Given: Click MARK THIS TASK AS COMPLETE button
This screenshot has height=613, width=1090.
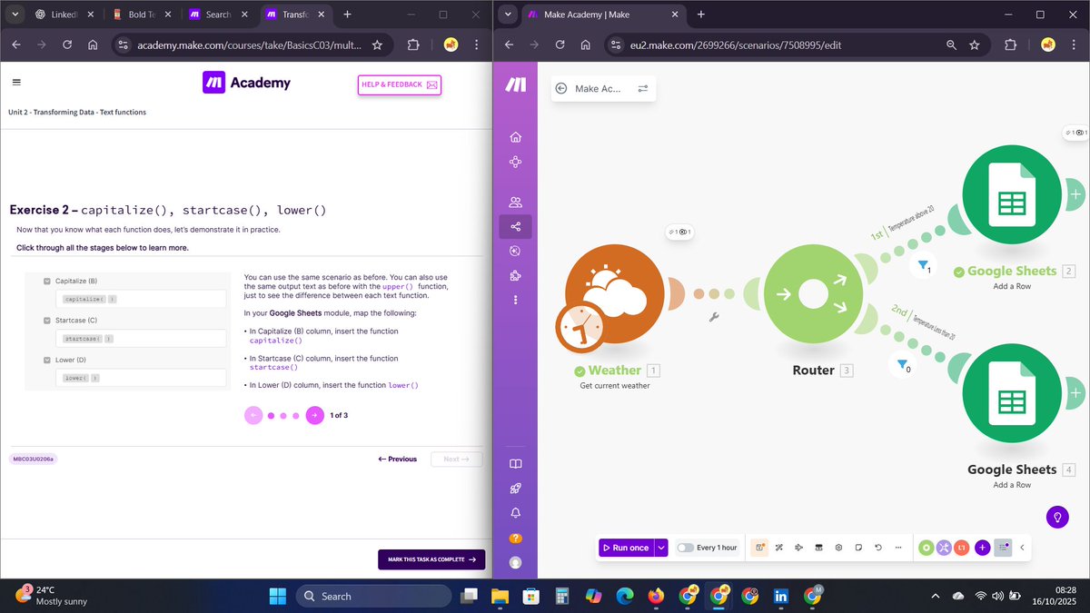Looking at the screenshot, I should coord(431,559).
